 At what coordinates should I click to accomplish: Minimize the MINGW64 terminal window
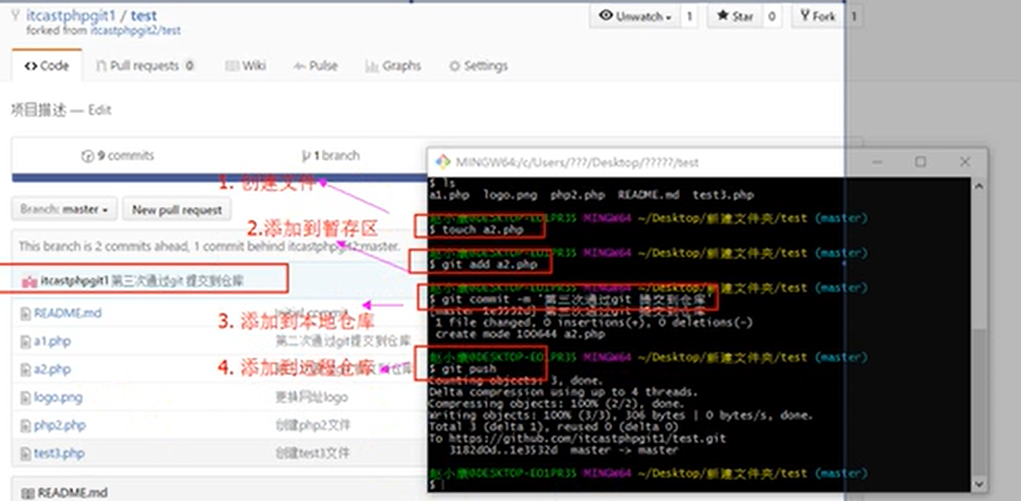877,162
